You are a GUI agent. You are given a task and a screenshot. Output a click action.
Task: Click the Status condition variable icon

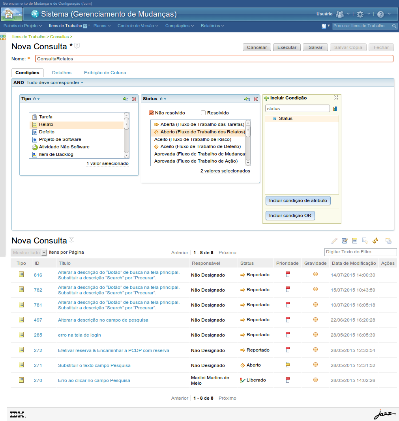point(247,99)
